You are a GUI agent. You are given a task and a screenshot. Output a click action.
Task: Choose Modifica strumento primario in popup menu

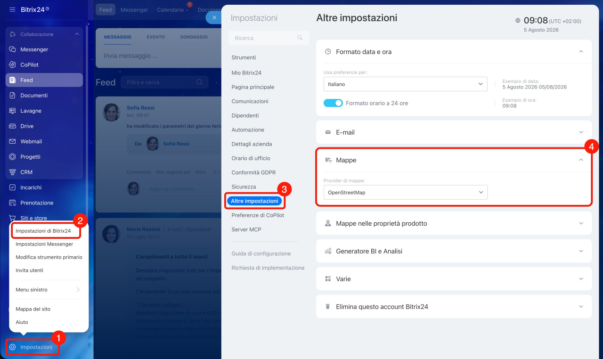(x=49, y=257)
